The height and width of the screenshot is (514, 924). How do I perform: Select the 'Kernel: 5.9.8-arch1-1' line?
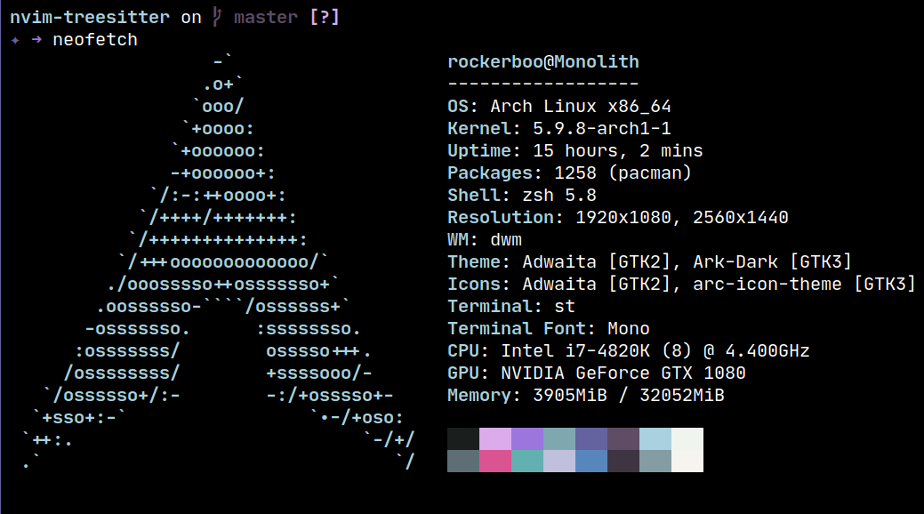[x=558, y=128]
